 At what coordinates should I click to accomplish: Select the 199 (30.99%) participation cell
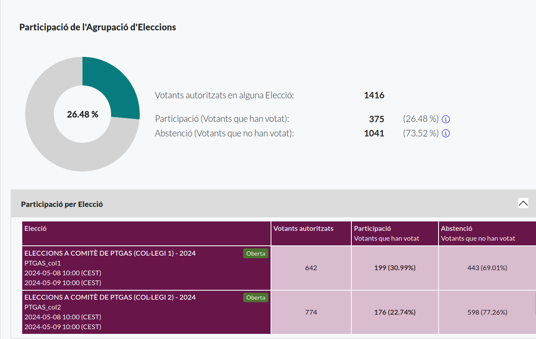click(x=395, y=268)
